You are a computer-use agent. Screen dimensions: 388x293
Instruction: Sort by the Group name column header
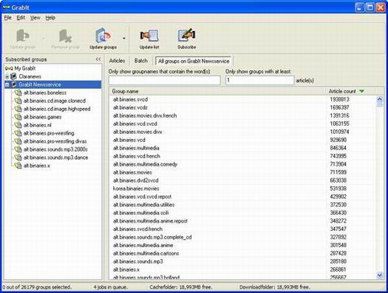(x=218, y=92)
